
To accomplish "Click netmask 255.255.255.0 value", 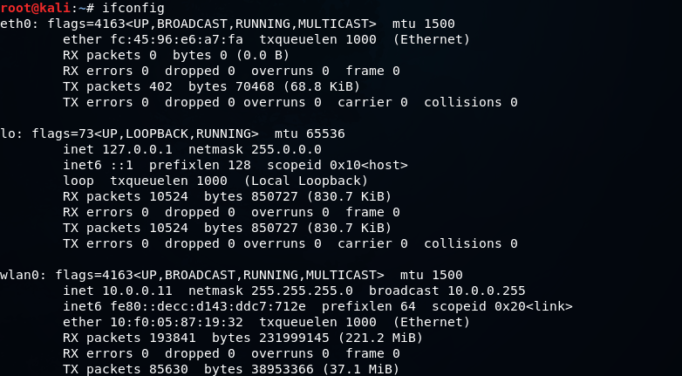I will [302, 291].
